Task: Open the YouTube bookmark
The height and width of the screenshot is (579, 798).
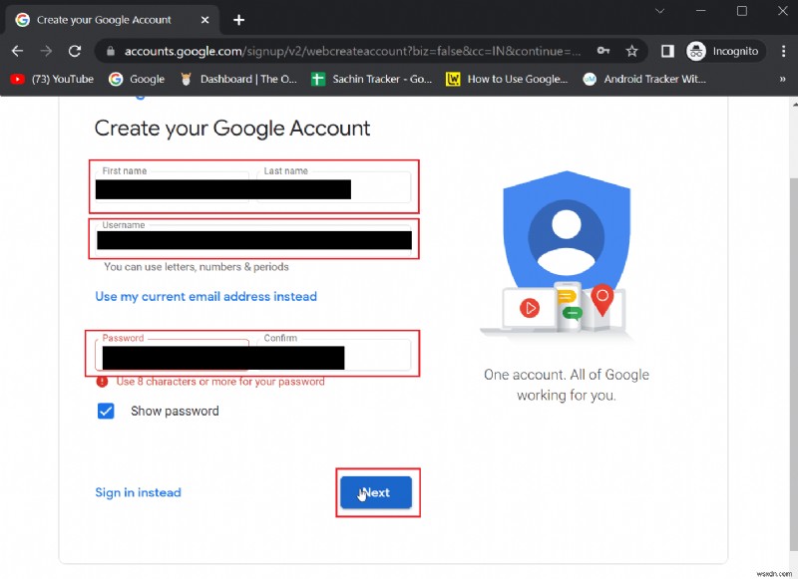Action: coord(52,79)
